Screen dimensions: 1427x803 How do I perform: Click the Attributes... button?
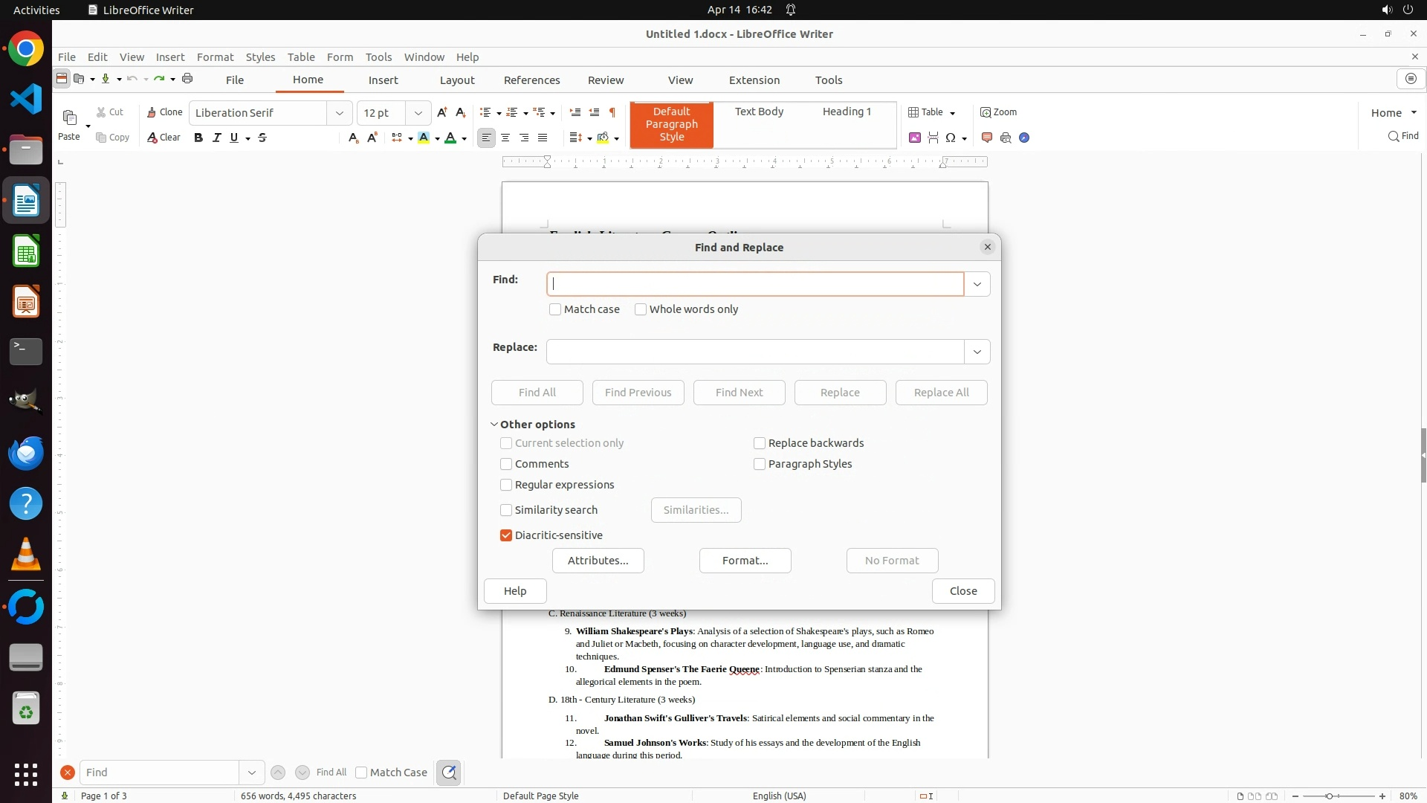tap(598, 561)
